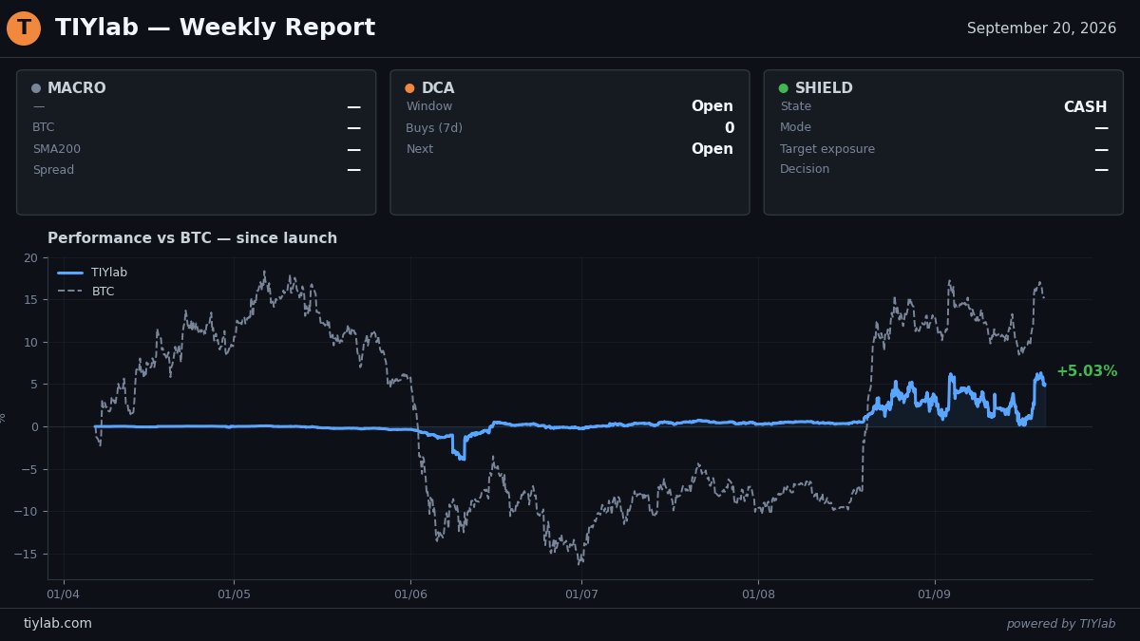Click the 20 y-axis tick label

(31, 257)
